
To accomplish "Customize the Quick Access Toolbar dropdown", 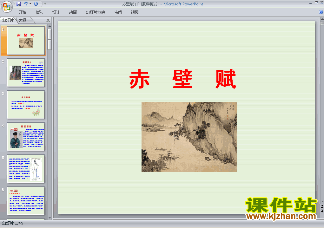I will coord(45,4).
